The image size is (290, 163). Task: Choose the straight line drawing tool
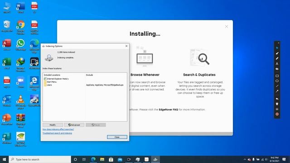coord(277,86)
